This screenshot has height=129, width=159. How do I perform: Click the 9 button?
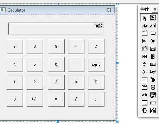(x=56, y=47)
